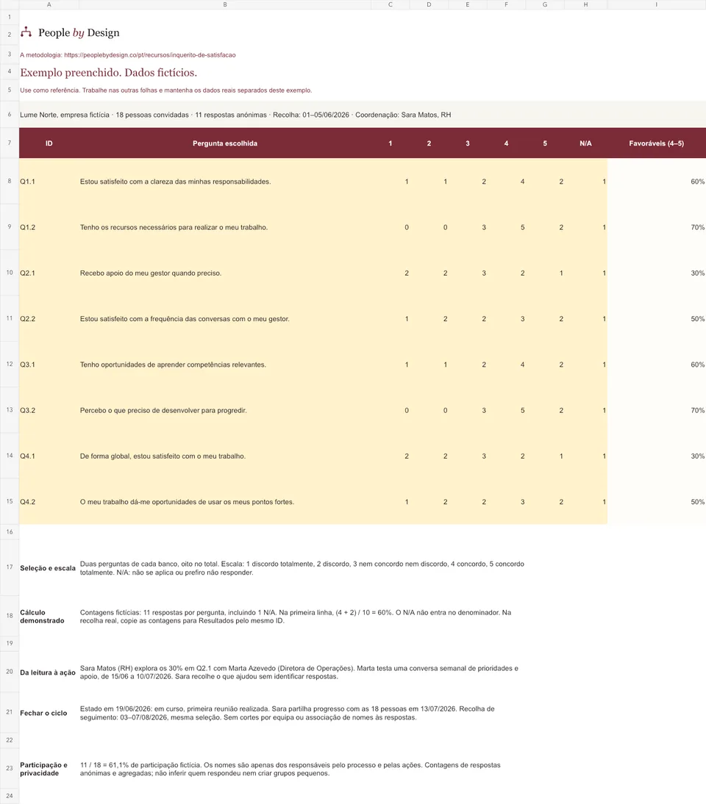Click the 'Pergunta escolhida' header cell
Image resolution: width=706 pixels, height=804 pixels.
(x=225, y=143)
